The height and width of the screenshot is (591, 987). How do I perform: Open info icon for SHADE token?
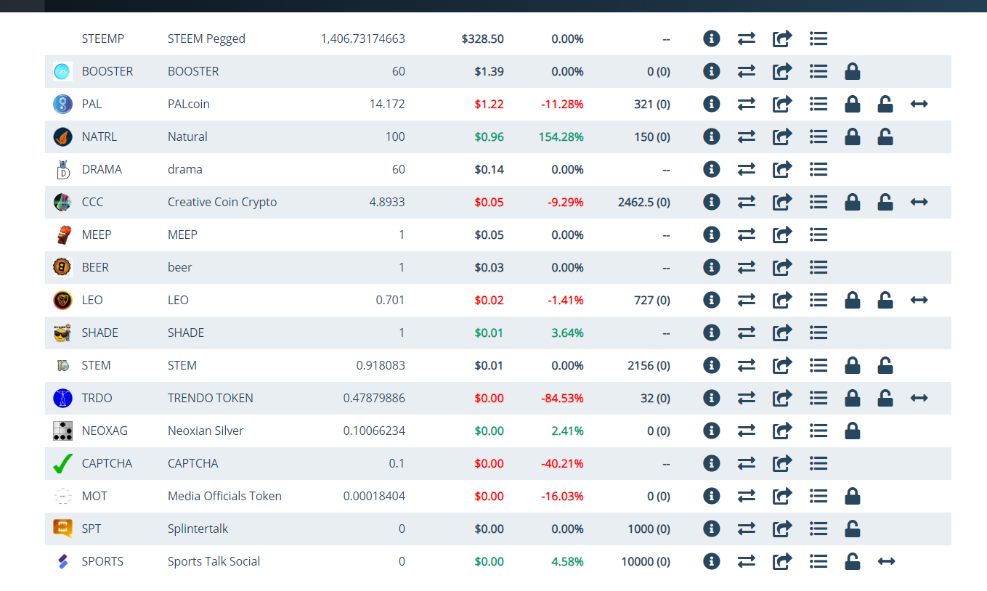[x=712, y=333]
